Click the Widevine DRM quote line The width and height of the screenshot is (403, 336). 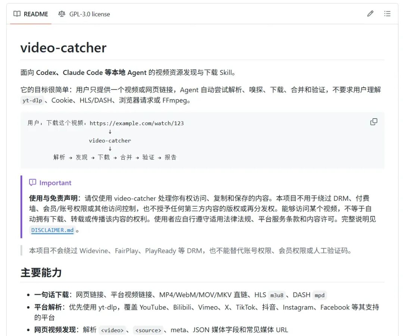pos(190,251)
